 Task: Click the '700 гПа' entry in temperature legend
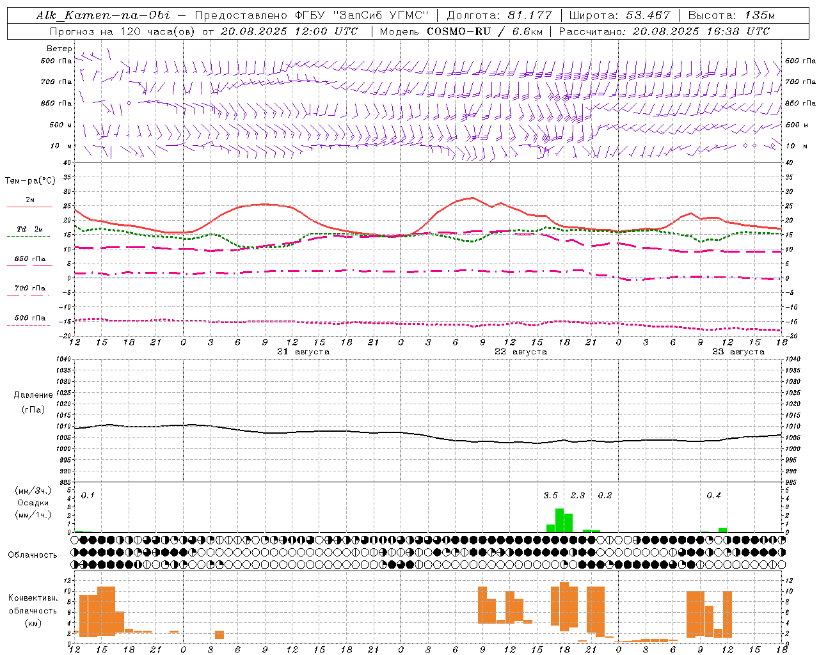[x=30, y=288]
